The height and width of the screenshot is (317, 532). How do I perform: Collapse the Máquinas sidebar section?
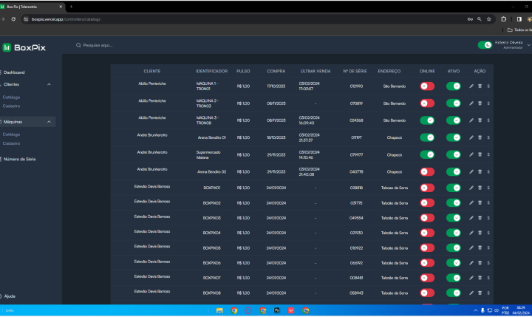49,121
